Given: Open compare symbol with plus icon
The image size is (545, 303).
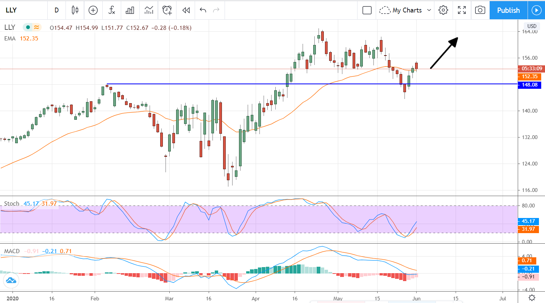Looking at the screenshot, I should 93,10.
